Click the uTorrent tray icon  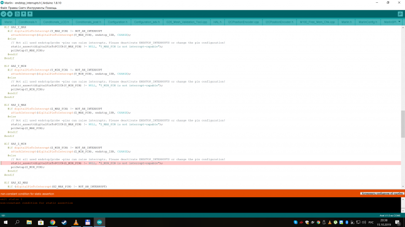click(x=335, y=222)
